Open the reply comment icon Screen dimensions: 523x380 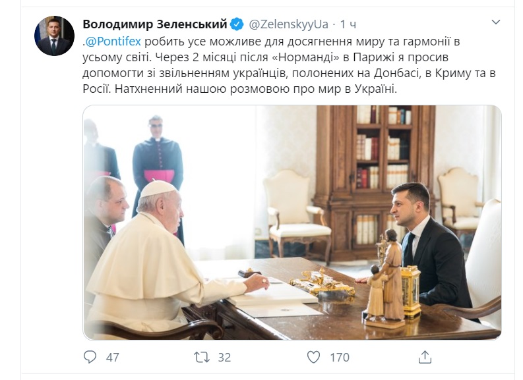90,357
